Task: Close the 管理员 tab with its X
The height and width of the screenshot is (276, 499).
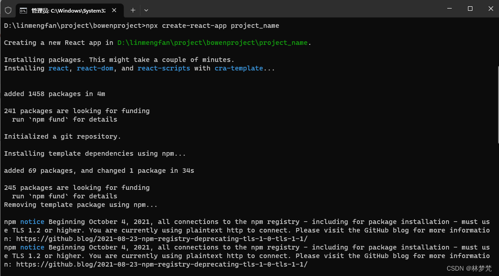Action: (x=114, y=10)
